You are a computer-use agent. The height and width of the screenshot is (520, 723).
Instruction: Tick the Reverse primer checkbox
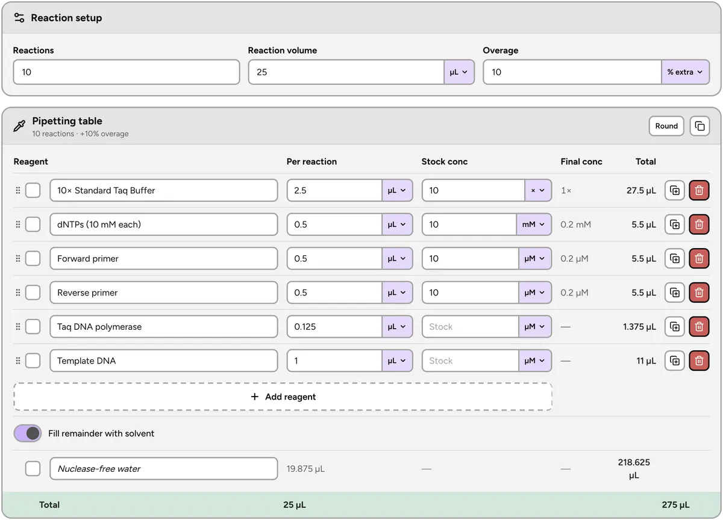[x=33, y=292]
